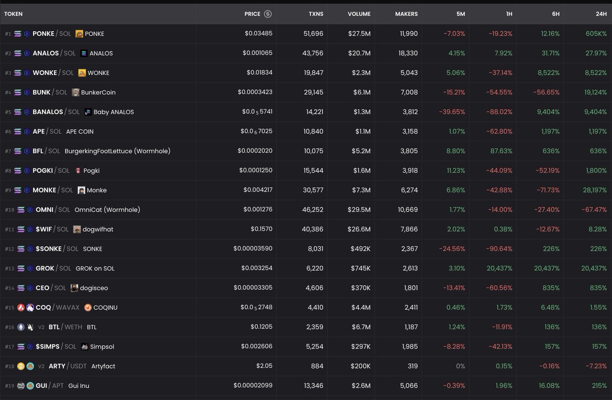Sort table by VOLUME column header
The width and height of the screenshot is (612, 400).
359,14
